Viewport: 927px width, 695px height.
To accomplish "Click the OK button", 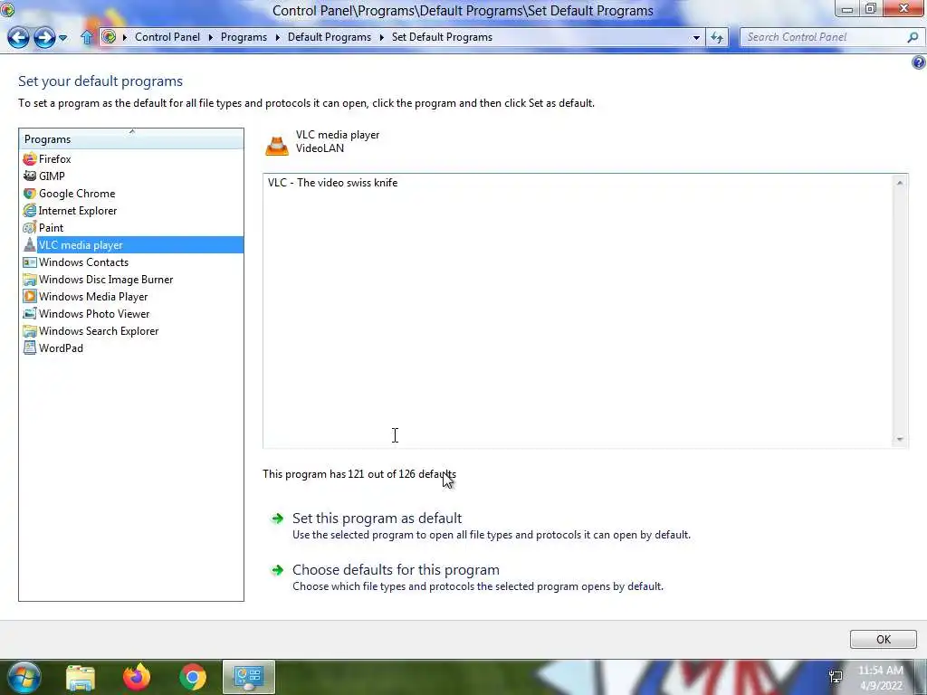I will click(x=884, y=640).
